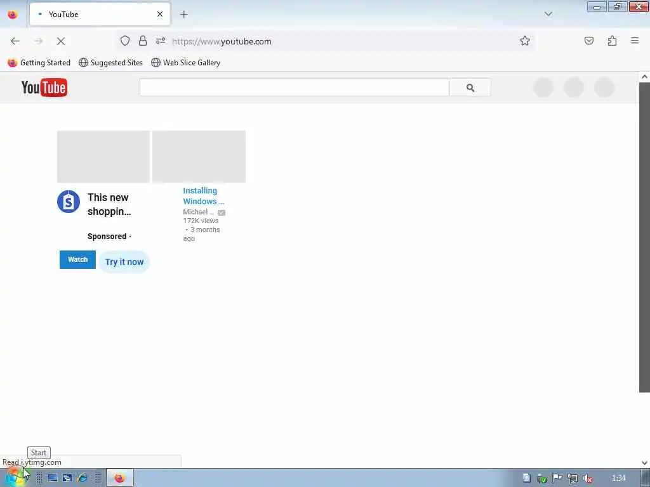650x487 pixels.
Task: Click the Try it now button
Action: (x=124, y=262)
